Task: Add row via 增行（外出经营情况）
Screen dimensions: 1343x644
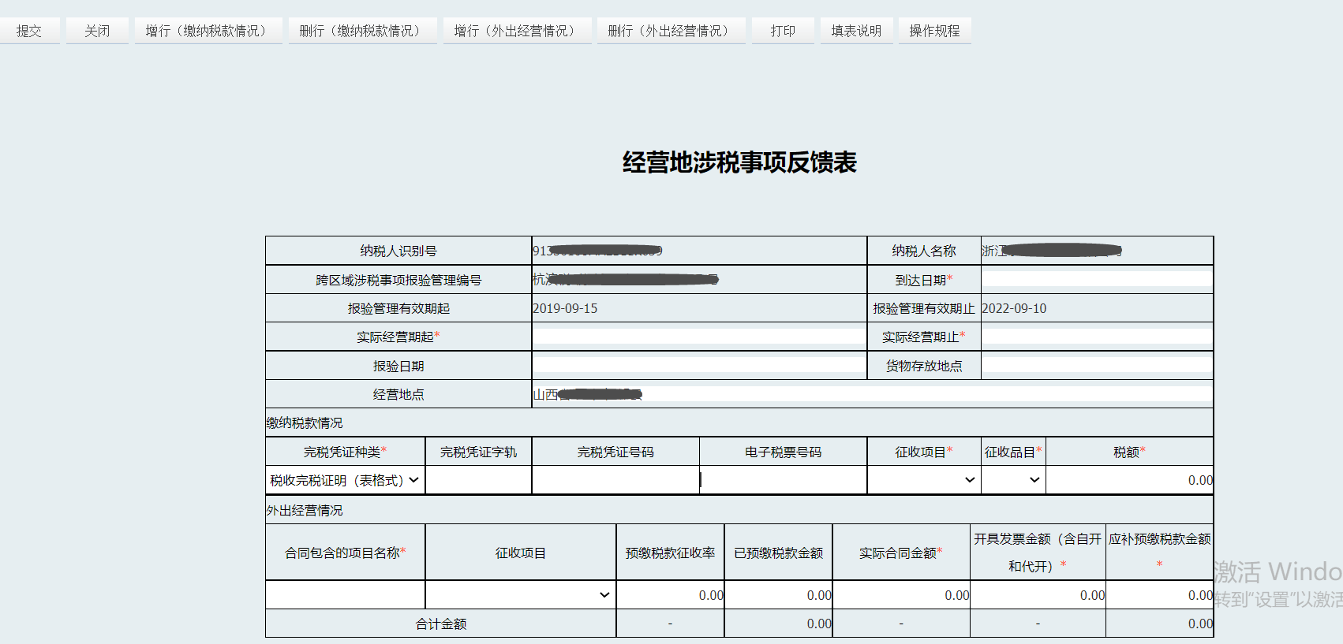Action: [517, 31]
